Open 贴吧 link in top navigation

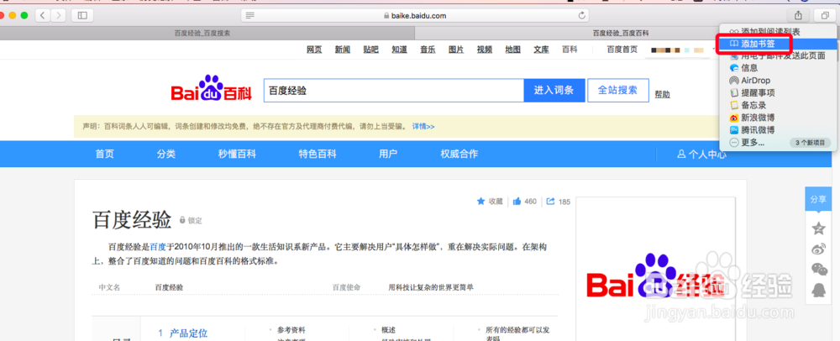click(x=370, y=50)
